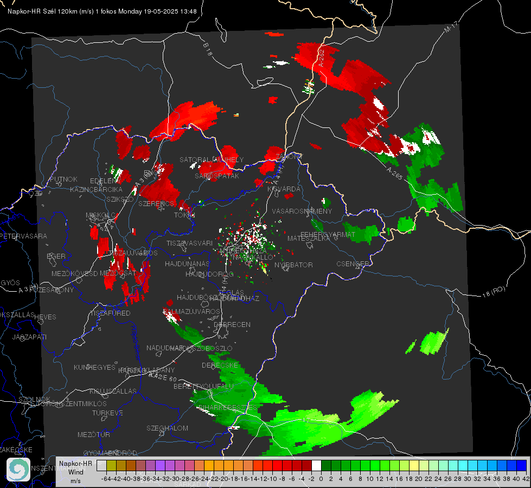Select the TÚRKEVE label
Viewport: 531px width, 488px height.
click(x=108, y=413)
